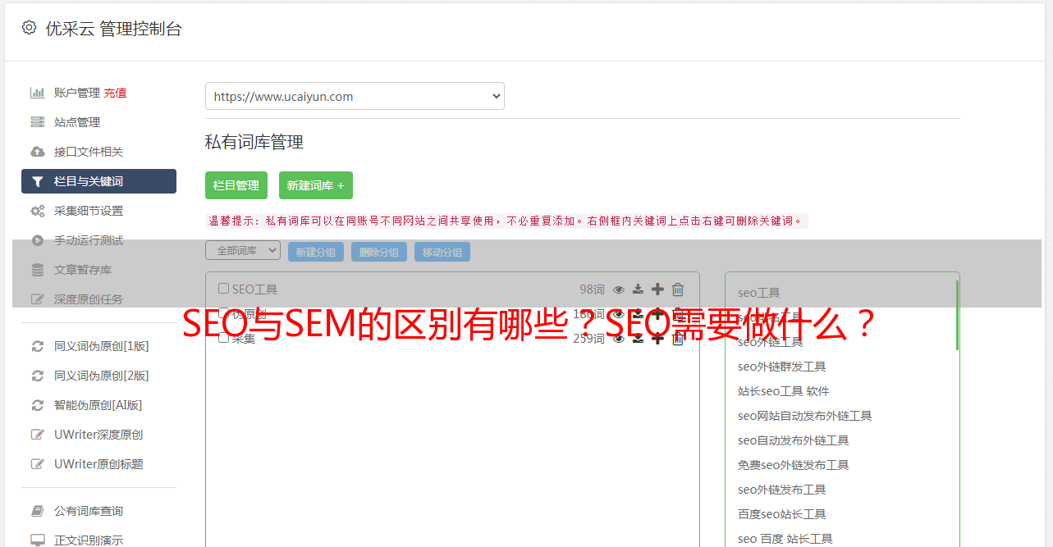Screen dimensions: 1053x547
Task: Click the 新建分组 button
Action: coord(316,252)
